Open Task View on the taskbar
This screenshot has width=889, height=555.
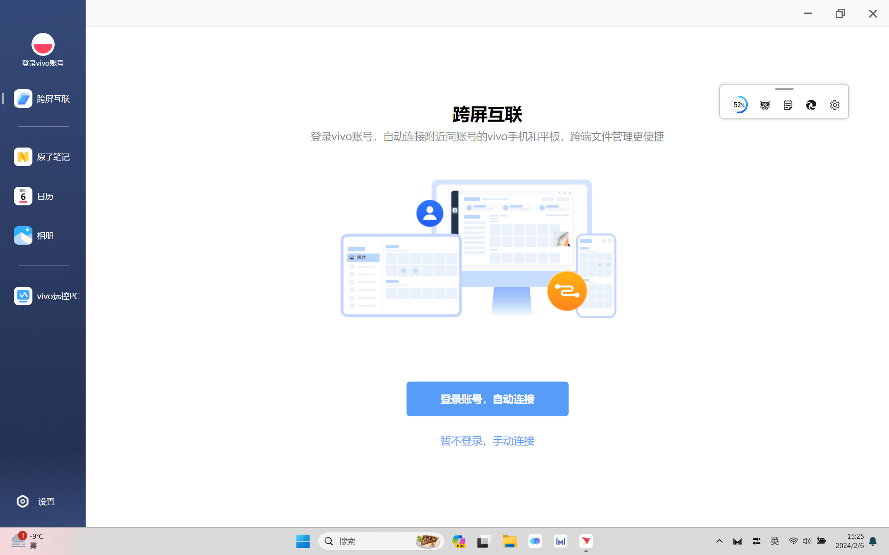pos(484,541)
